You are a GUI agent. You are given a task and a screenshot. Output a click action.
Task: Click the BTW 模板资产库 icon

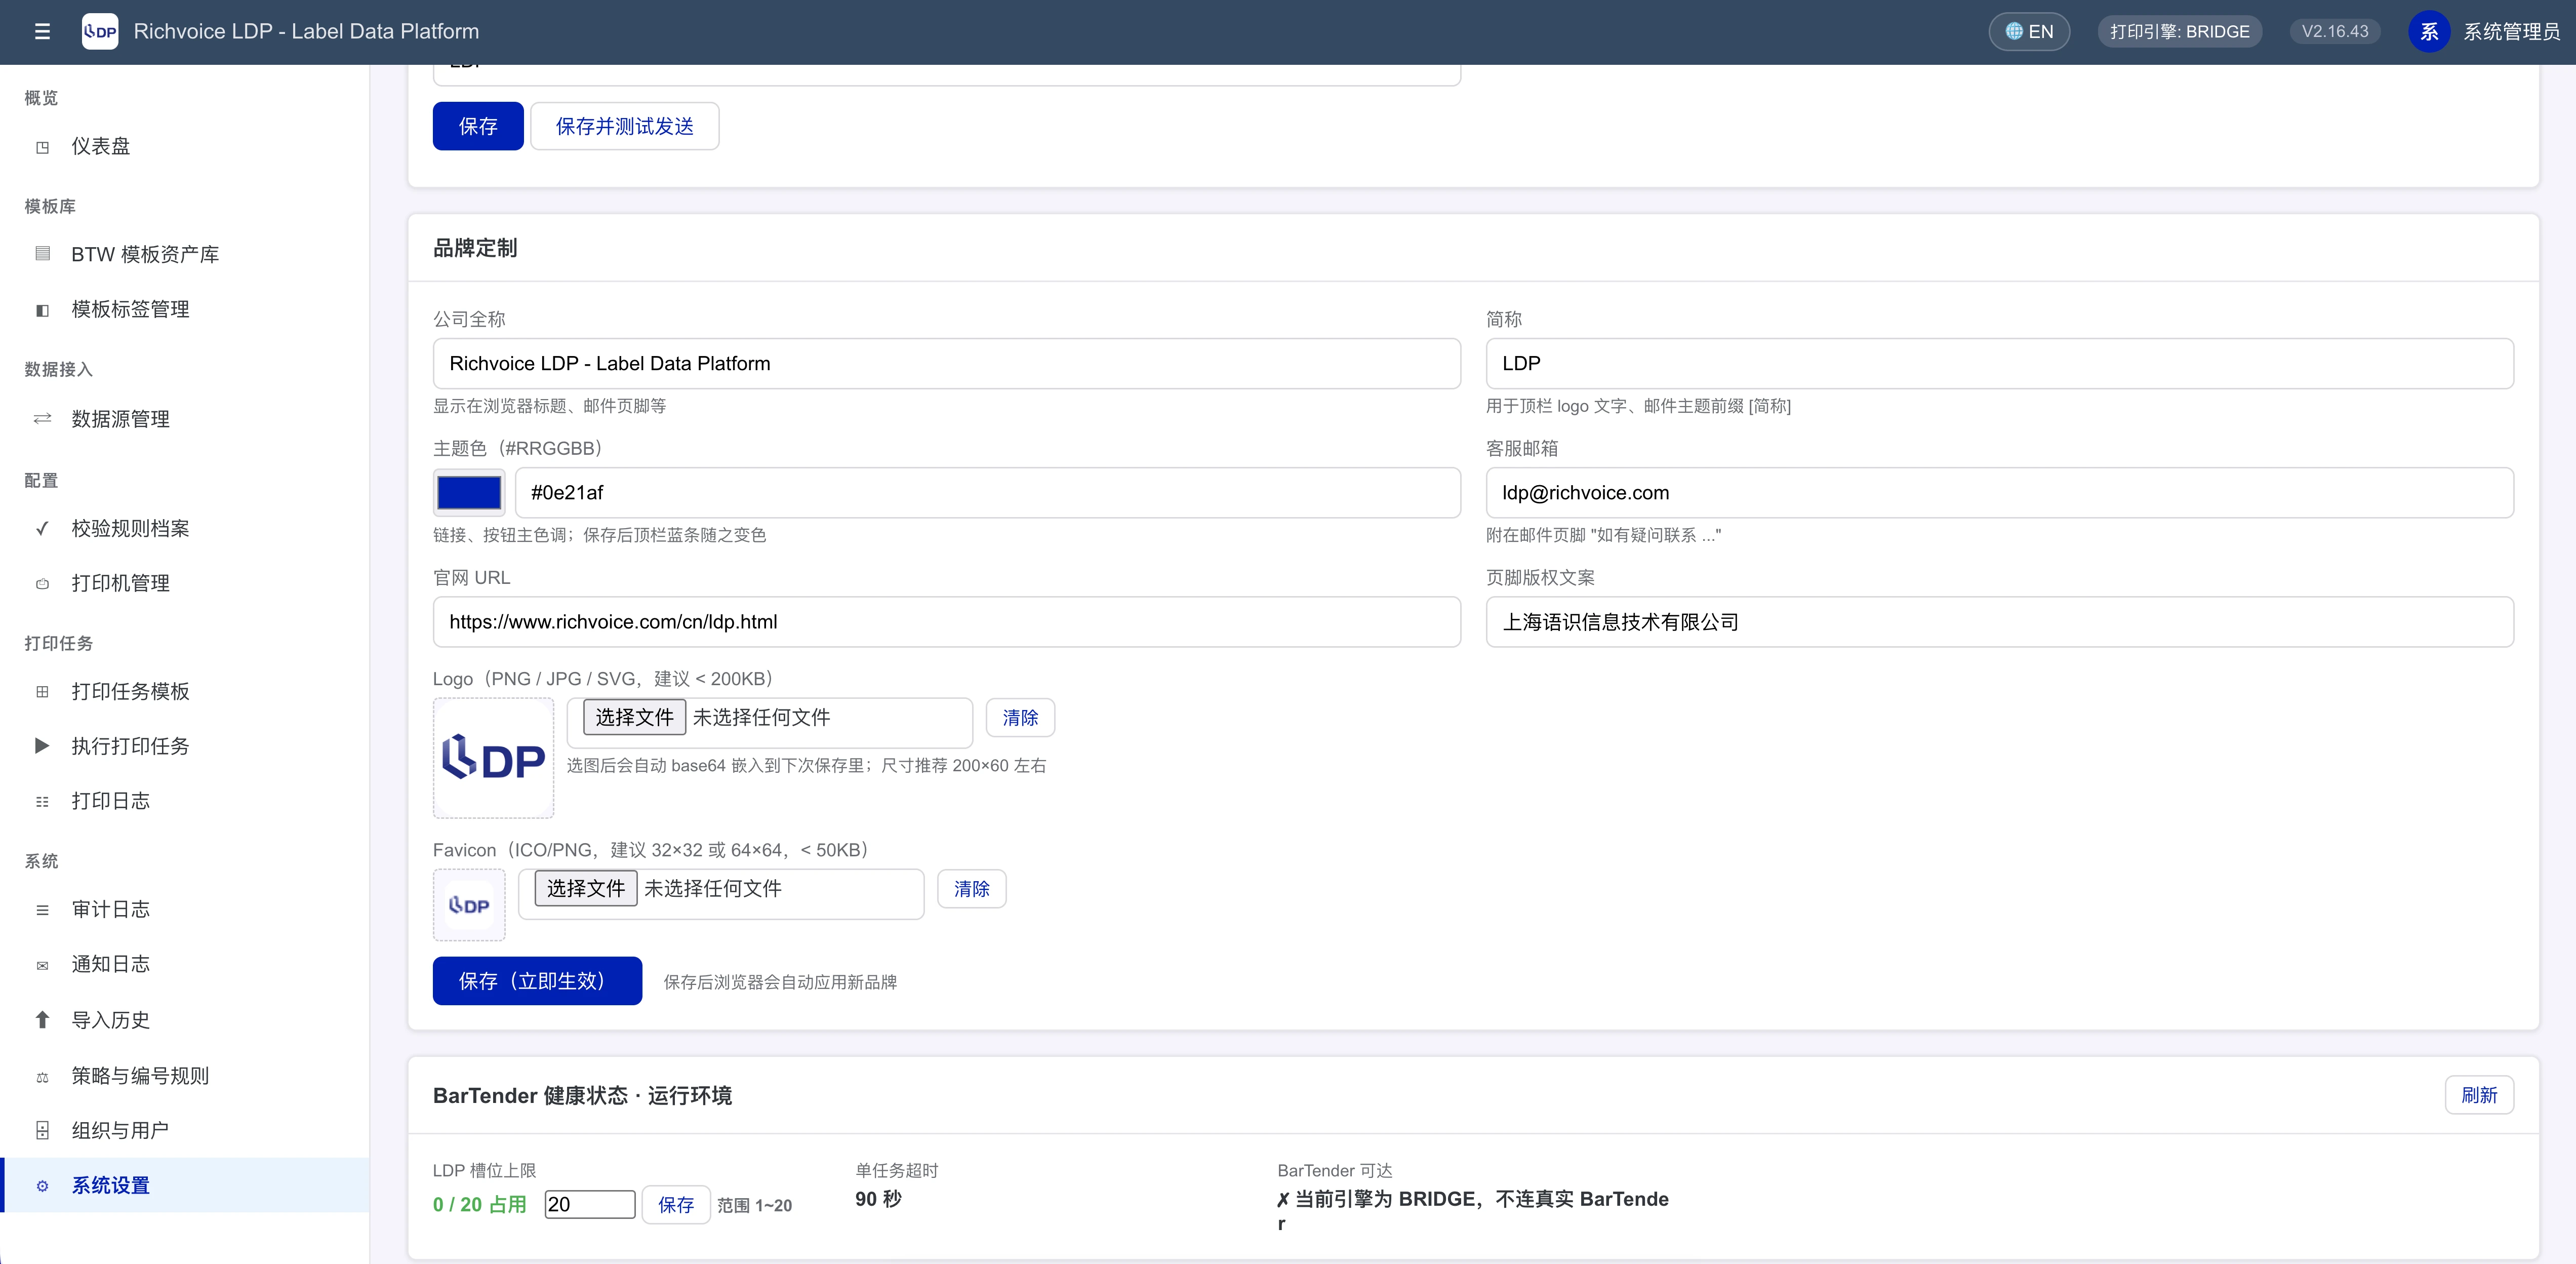(x=42, y=254)
